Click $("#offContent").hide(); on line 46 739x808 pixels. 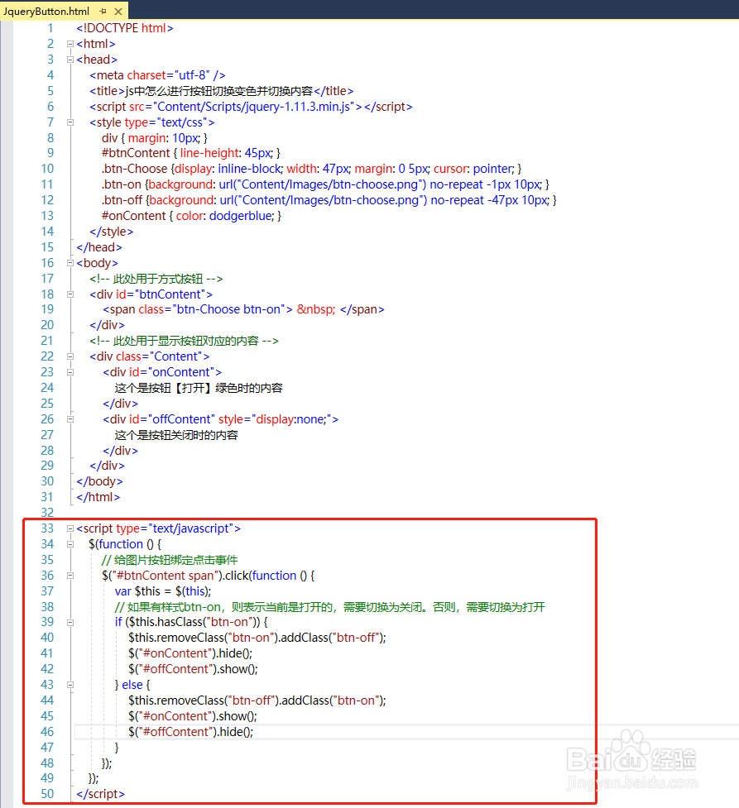pos(191,732)
